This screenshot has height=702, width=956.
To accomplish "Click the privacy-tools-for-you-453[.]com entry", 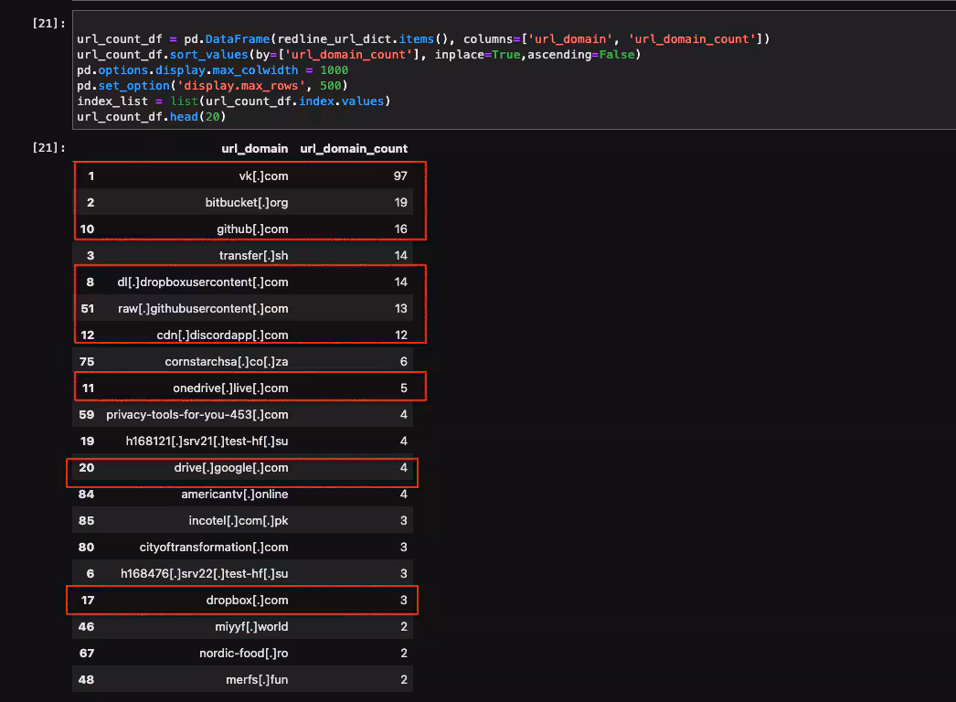I will tap(197, 414).
